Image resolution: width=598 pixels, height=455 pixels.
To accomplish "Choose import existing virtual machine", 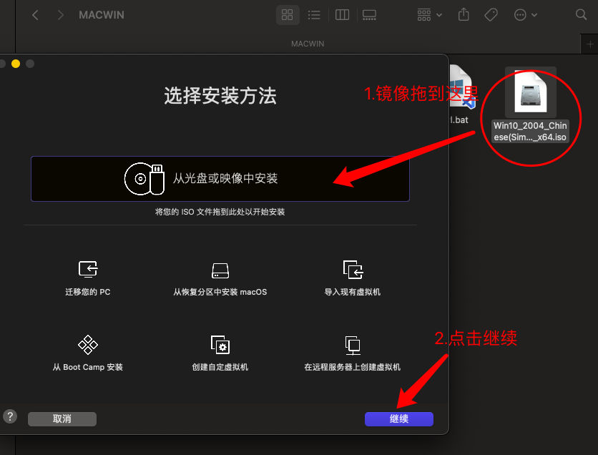I will (x=353, y=278).
